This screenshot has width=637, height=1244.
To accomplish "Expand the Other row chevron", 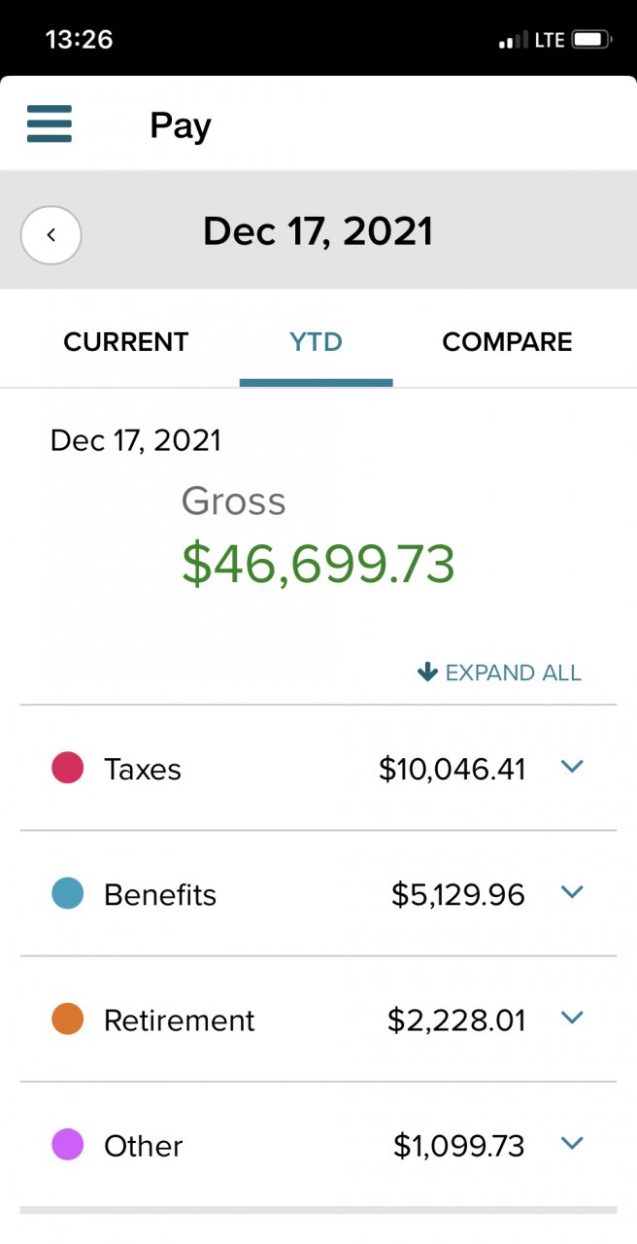I will click(572, 1143).
